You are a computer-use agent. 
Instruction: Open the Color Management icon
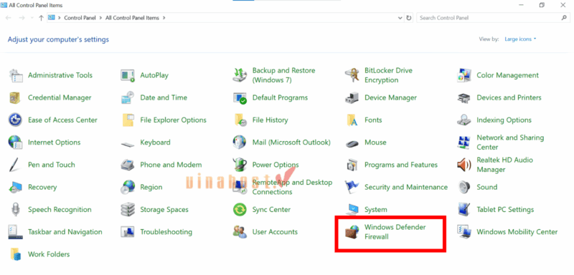[x=464, y=76]
